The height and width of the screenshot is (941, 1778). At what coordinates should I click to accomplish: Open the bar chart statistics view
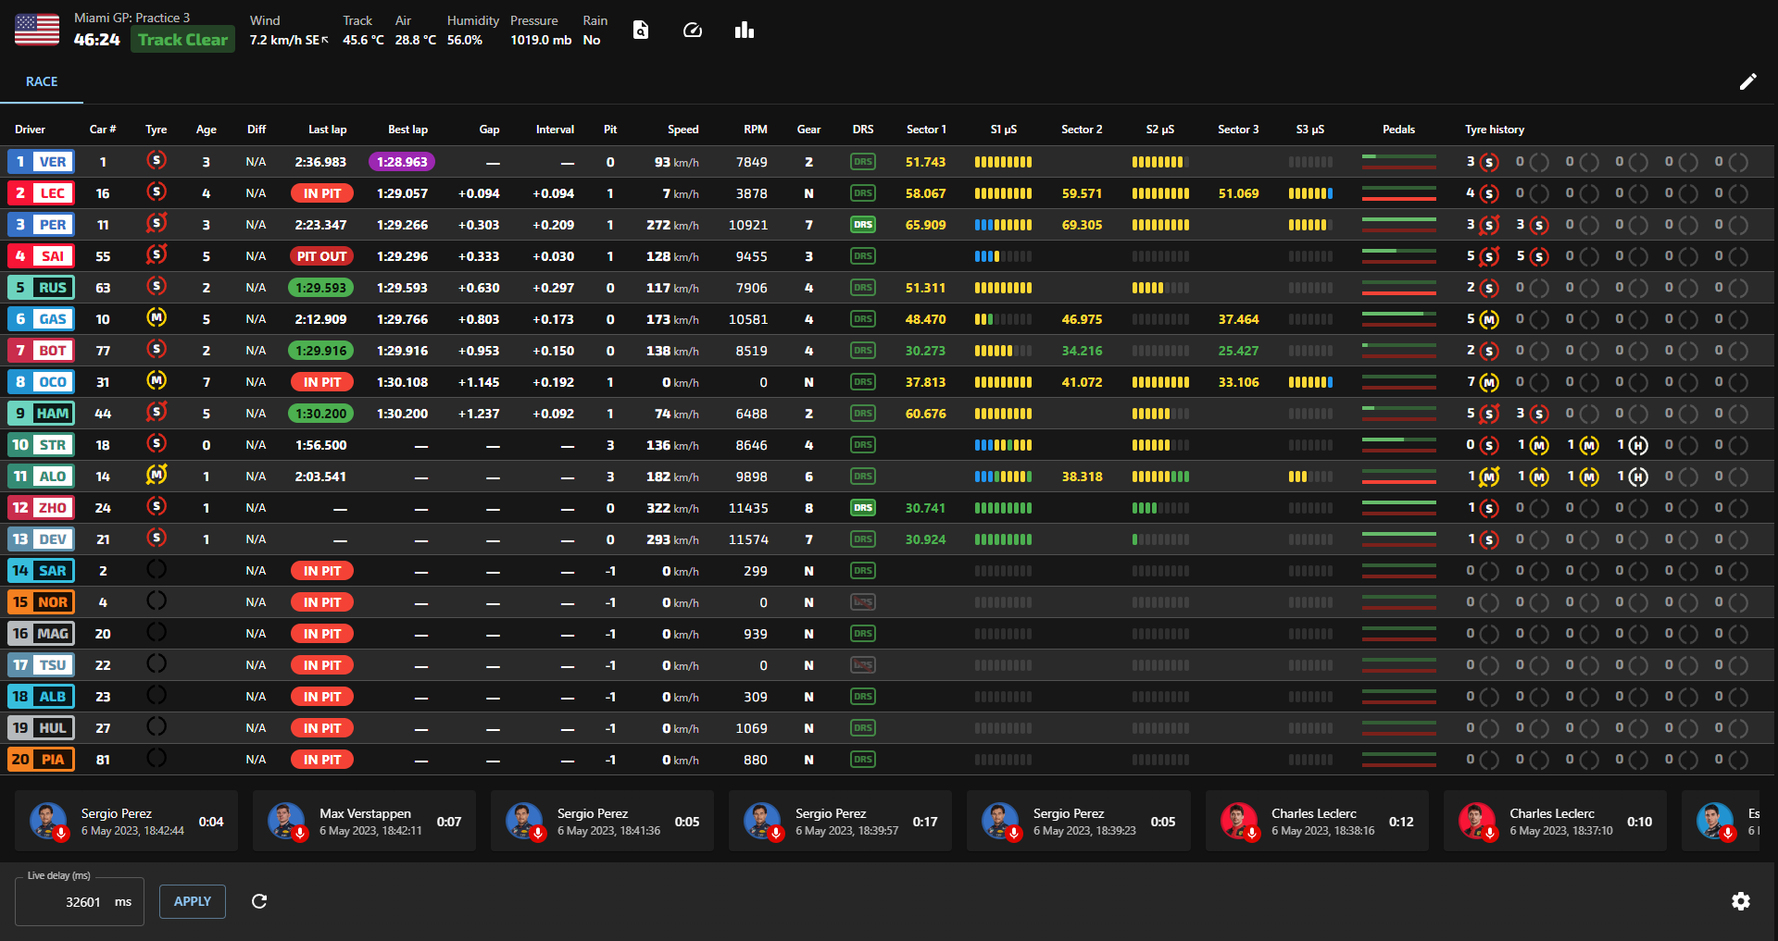pyautogui.click(x=745, y=31)
